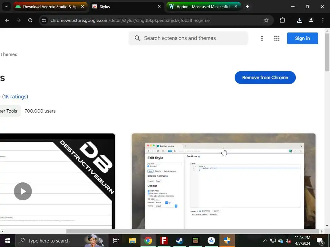Sign in to Chrome Web Store
This screenshot has width=330, height=247.
click(302, 38)
